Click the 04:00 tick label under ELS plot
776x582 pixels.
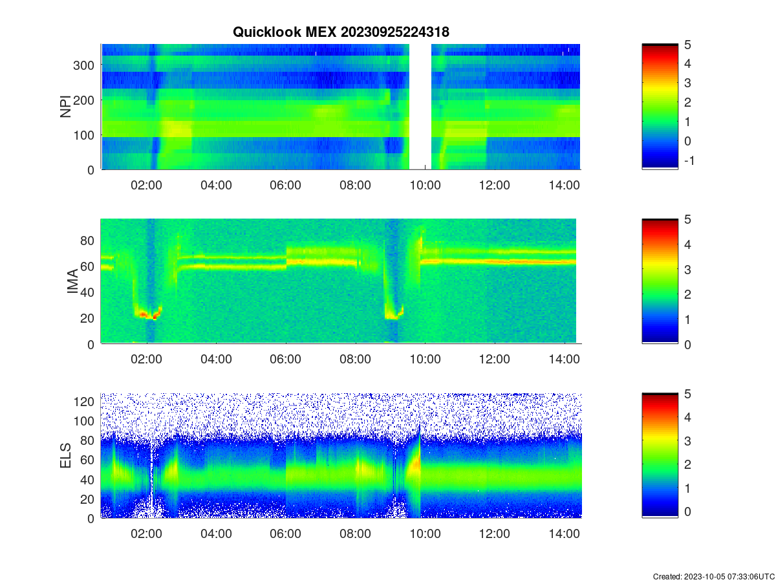click(x=216, y=533)
